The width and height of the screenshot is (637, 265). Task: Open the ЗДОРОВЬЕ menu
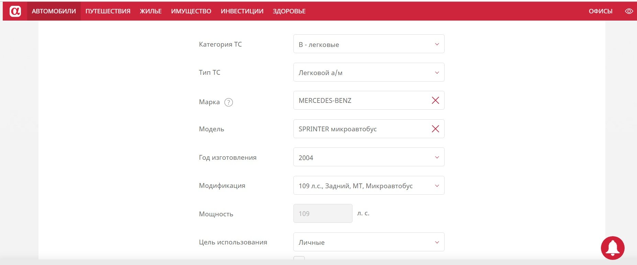pyautogui.click(x=289, y=11)
